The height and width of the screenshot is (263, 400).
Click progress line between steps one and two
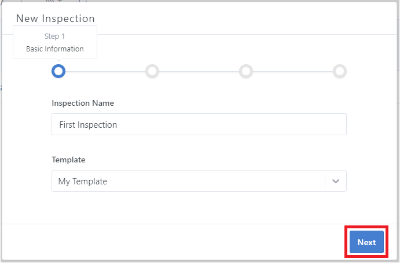105,72
